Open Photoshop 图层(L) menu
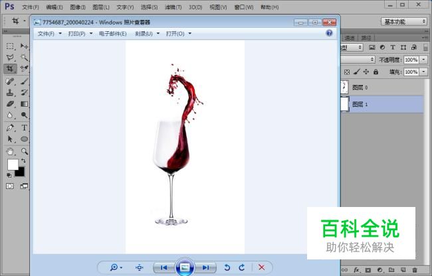Image resolution: width=432 pixels, height=276 pixels. click(x=101, y=7)
